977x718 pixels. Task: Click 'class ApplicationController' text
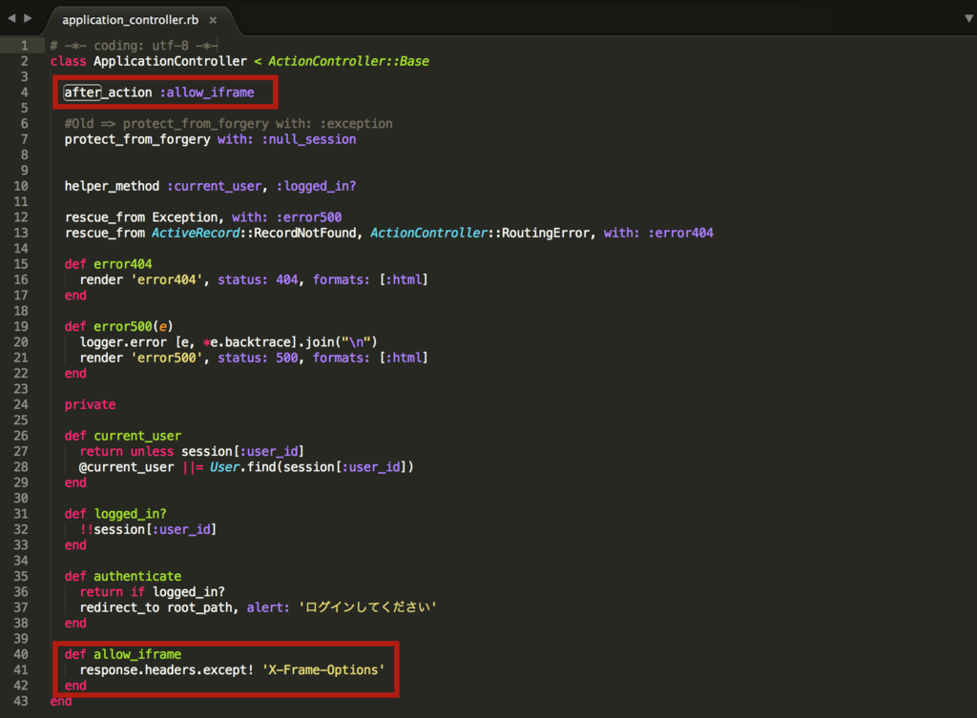pyautogui.click(x=148, y=61)
